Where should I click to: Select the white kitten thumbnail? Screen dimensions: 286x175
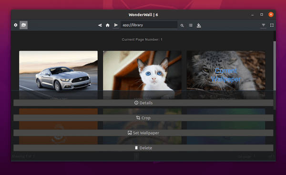tap(142, 71)
